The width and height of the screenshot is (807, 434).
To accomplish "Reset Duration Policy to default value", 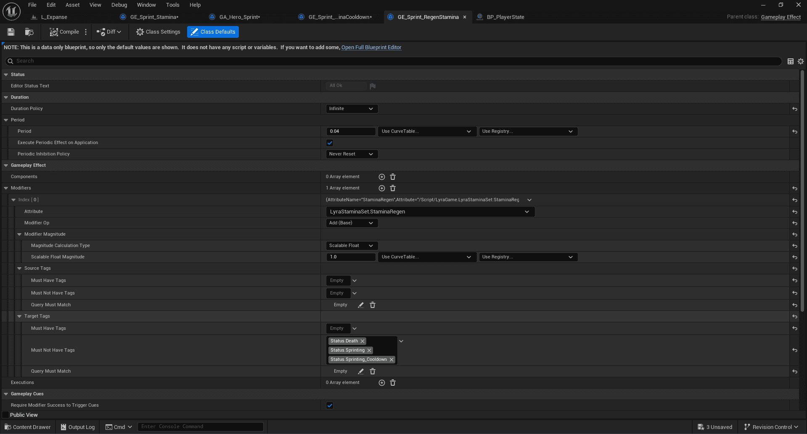I will tap(795, 109).
